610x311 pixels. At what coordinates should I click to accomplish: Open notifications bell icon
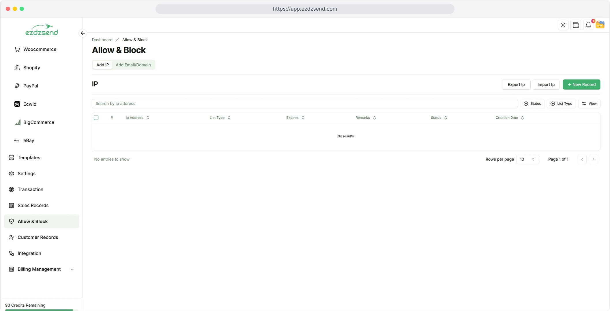[588, 25]
